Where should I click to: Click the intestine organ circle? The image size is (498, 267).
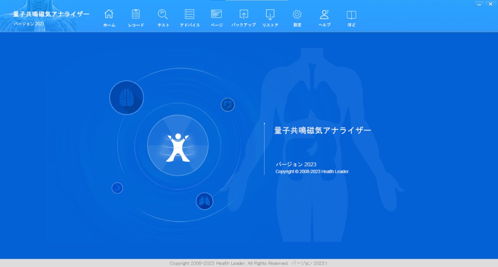tap(228, 104)
